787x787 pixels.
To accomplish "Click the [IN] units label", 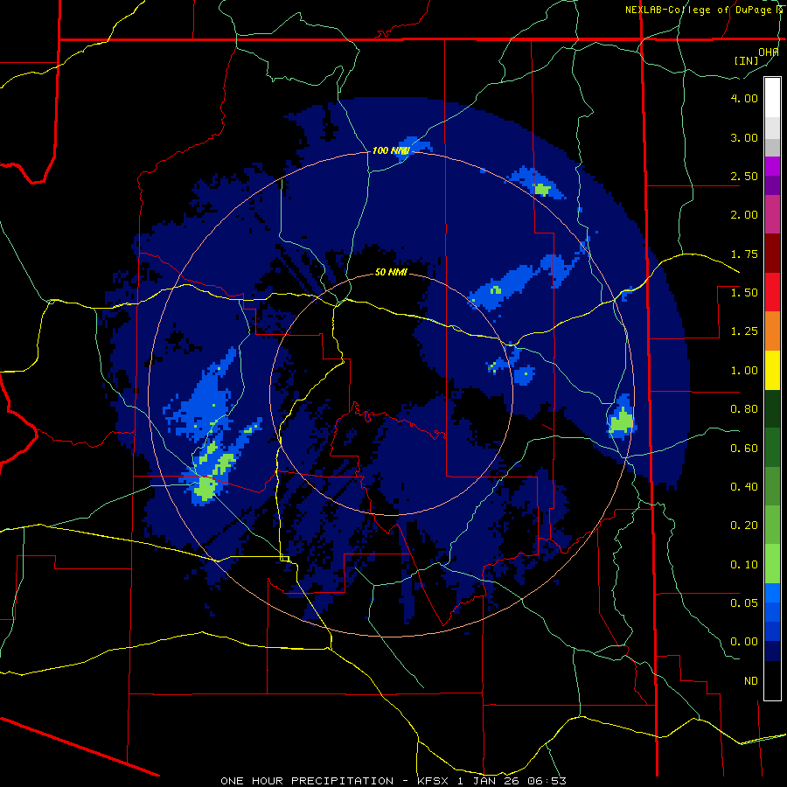I will coord(747,60).
